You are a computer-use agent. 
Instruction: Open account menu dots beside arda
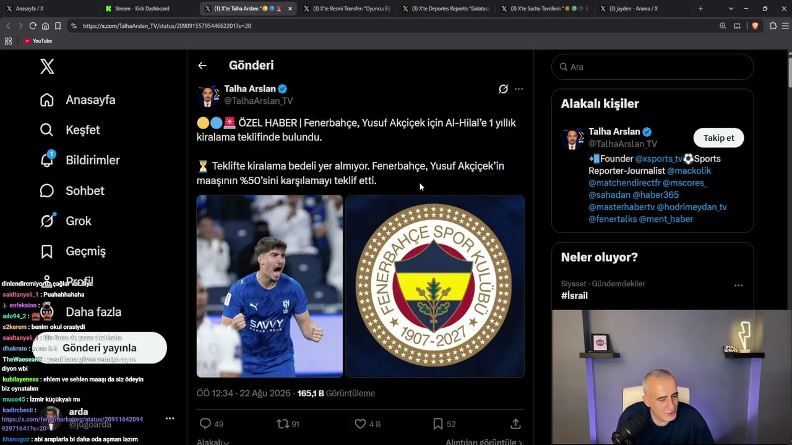click(170, 418)
